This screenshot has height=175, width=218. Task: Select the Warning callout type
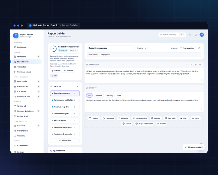tap(110, 95)
